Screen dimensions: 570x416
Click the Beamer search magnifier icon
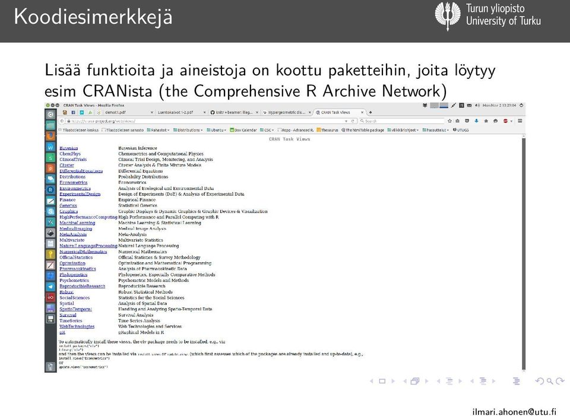point(550,381)
